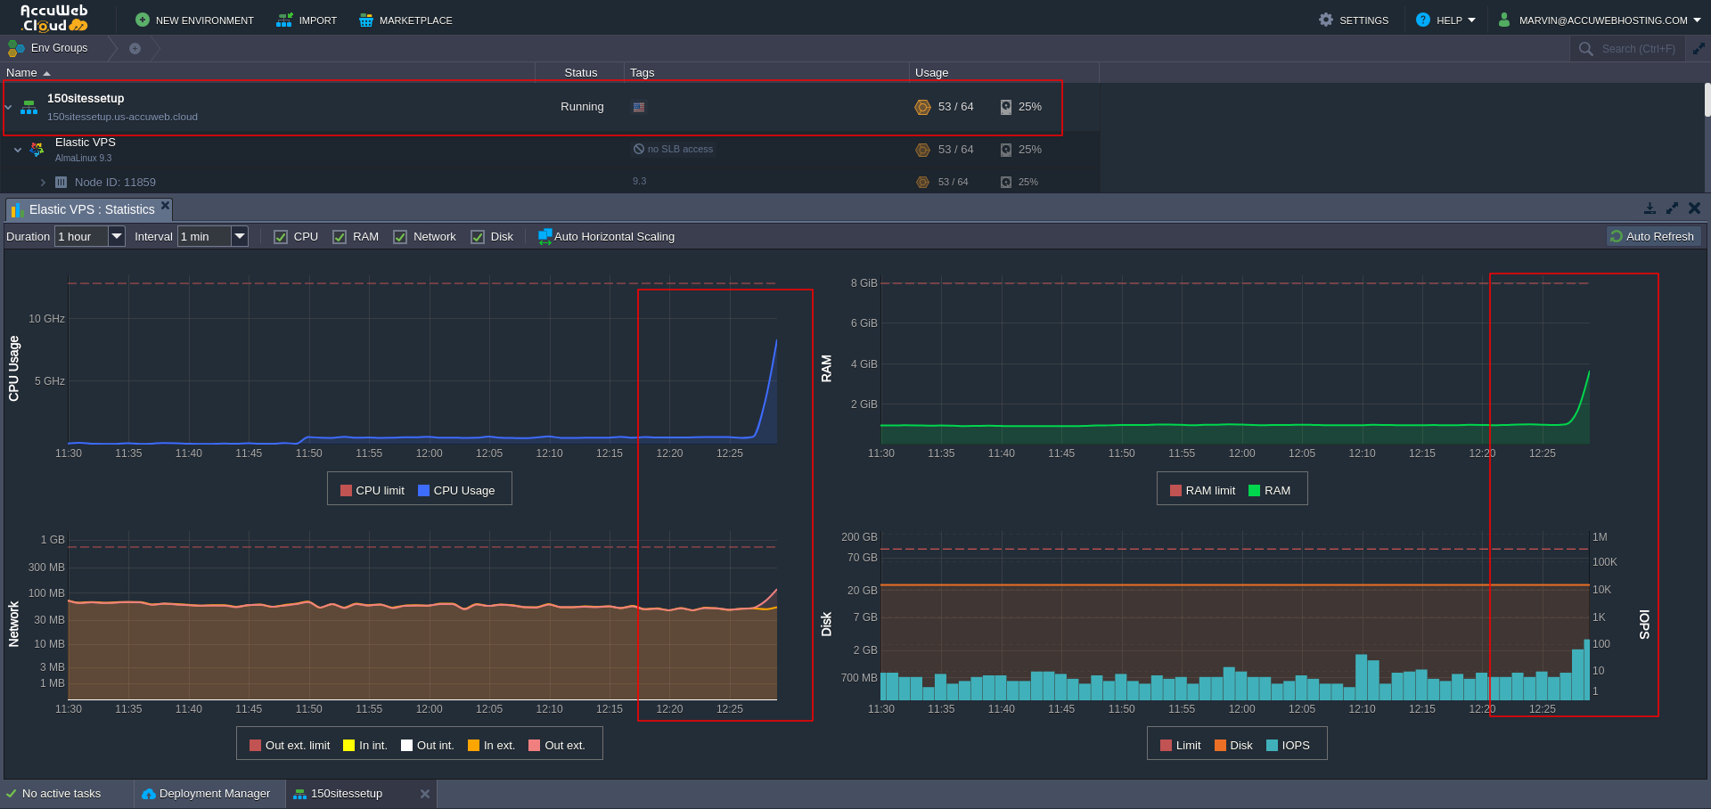
Task: Download statistics using the panel download icon
Action: pyautogui.click(x=1650, y=208)
